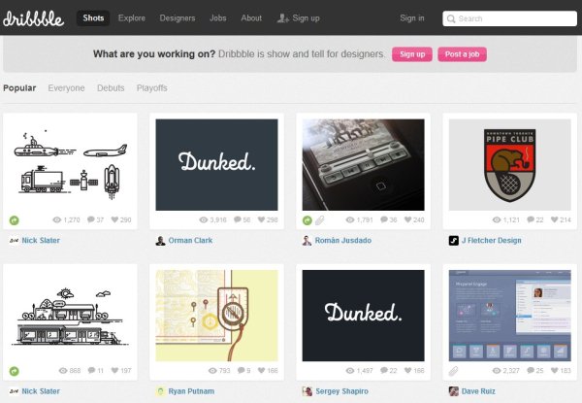This screenshot has height=403, width=582.
Task: Click the eye views icon showing 2,327
Action: (497, 370)
